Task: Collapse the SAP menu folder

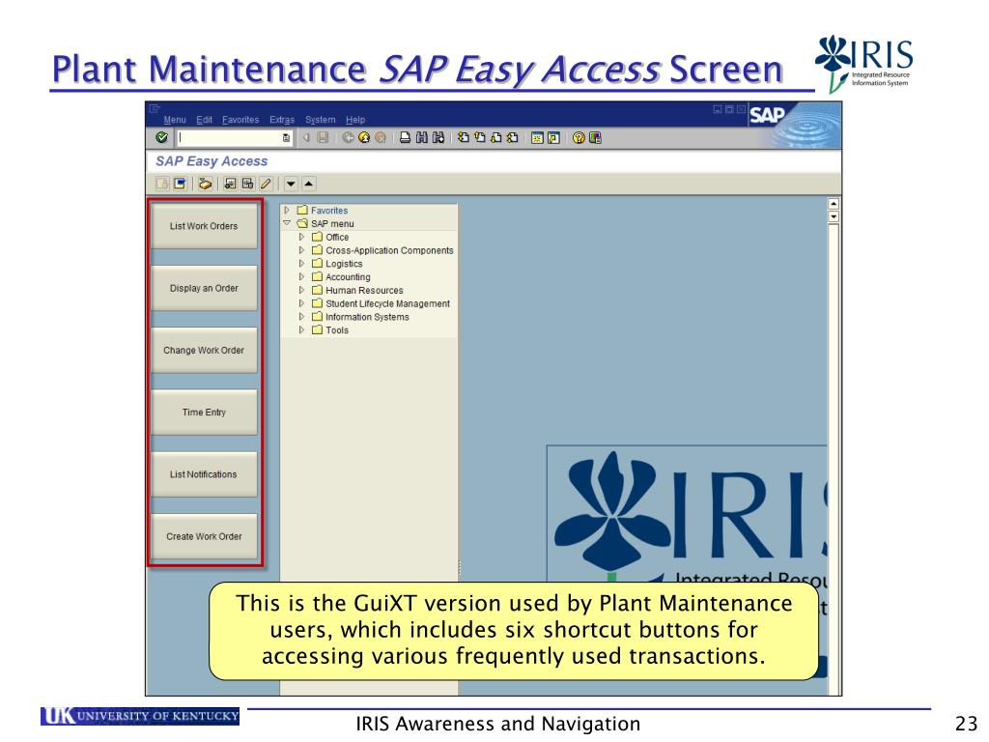Action: point(287,223)
